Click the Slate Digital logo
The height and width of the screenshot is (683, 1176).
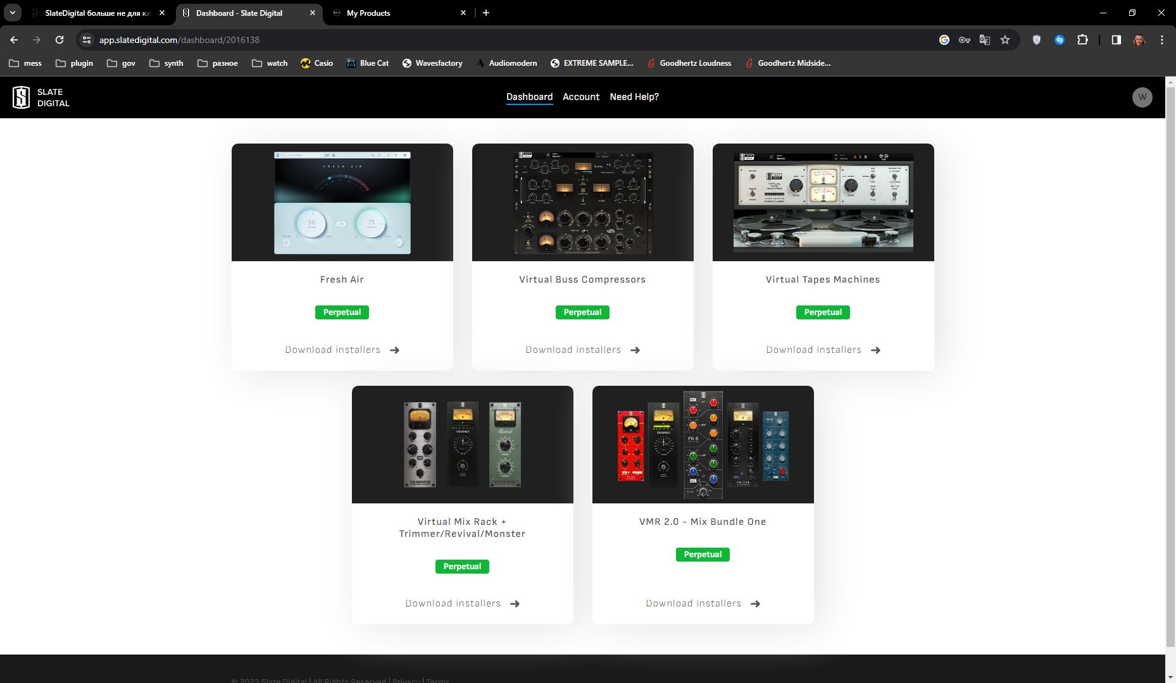coord(41,97)
